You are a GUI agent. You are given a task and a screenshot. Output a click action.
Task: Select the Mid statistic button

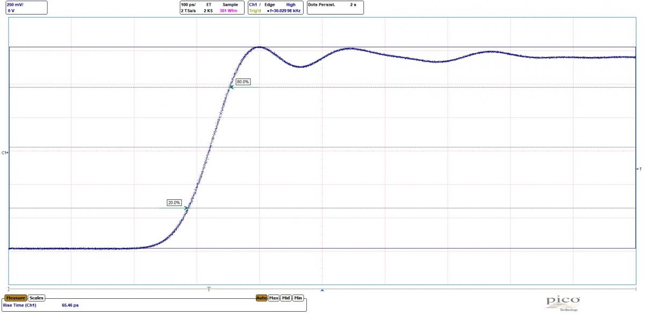coord(286,297)
